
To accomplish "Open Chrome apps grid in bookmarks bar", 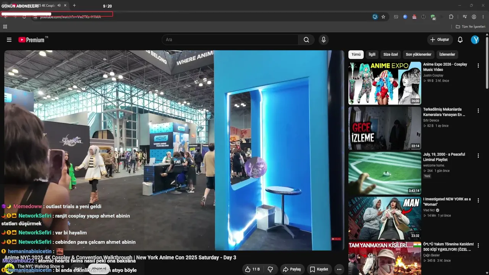I will point(5,27).
